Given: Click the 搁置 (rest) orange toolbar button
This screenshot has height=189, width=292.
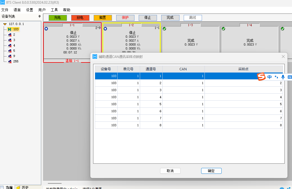Looking at the screenshot, I should click(103, 17).
